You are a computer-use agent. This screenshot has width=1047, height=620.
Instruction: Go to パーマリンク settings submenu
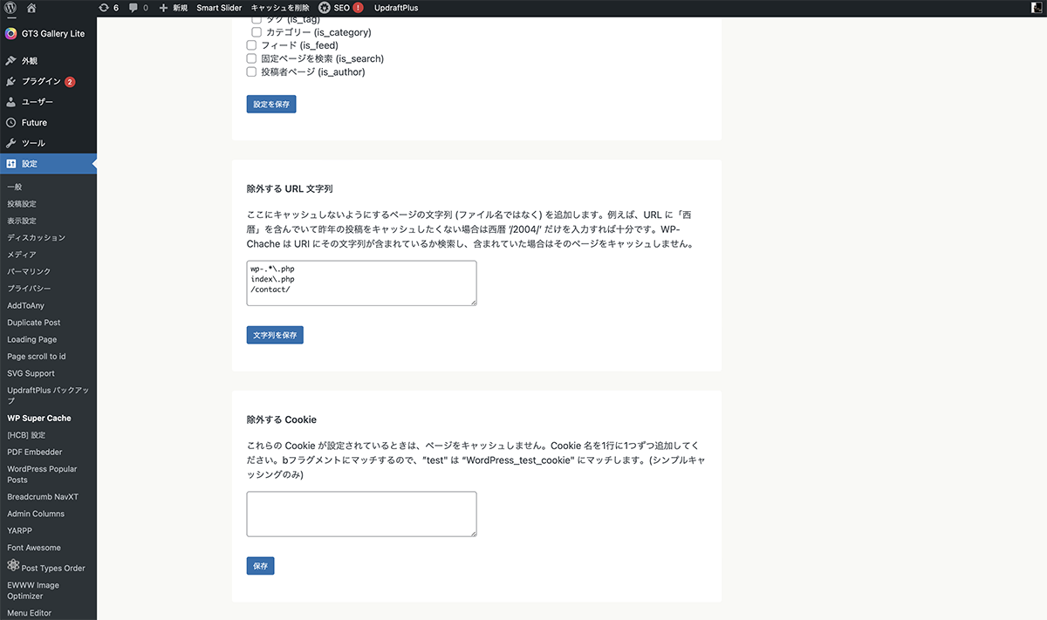point(29,272)
